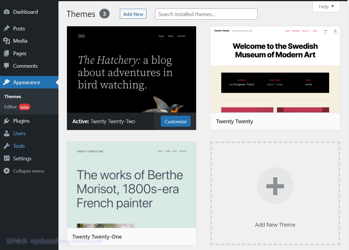Click the Media library icon

pyautogui.click(x=7, y=41)
